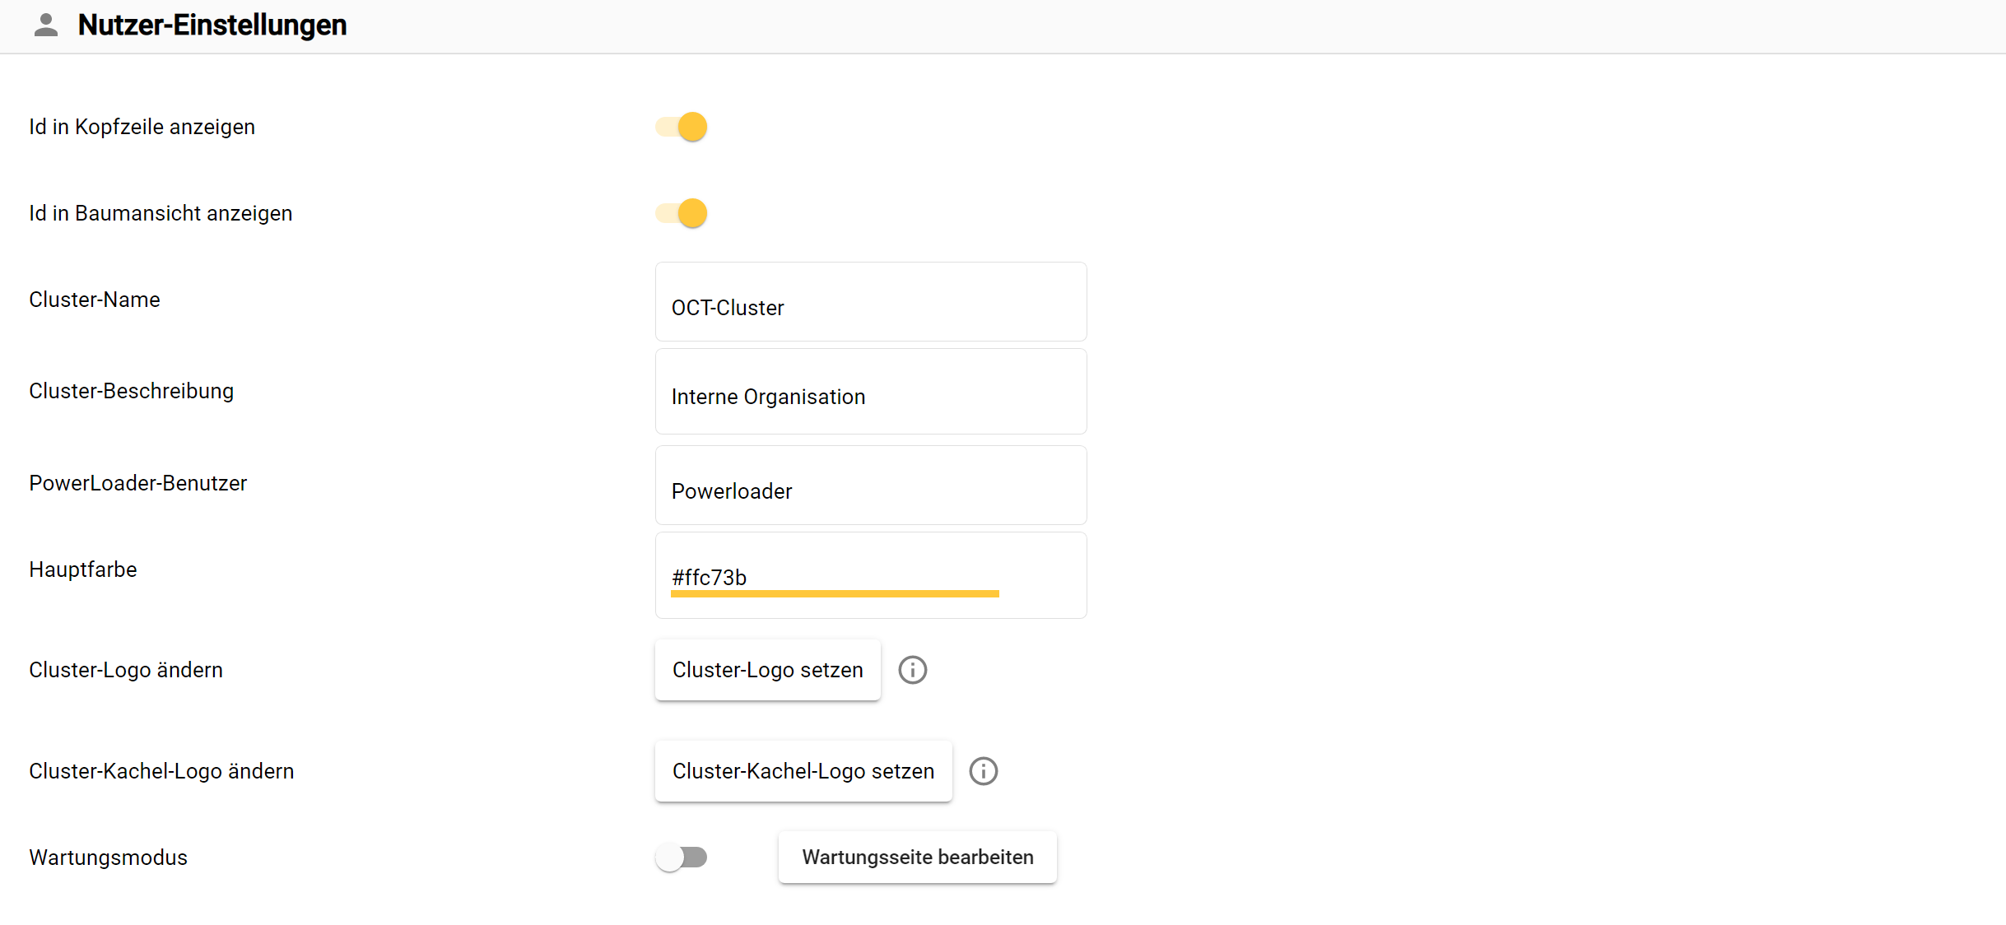
Task: Click into the Interne Organisation description field
Action: pyautogui.click(x=870, y=396)
